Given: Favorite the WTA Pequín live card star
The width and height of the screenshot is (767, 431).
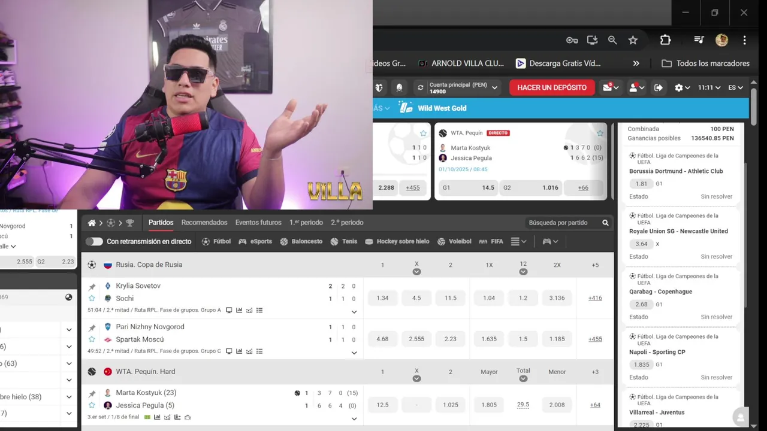Looking at the screenshot, I should click(x=600, y=133).
